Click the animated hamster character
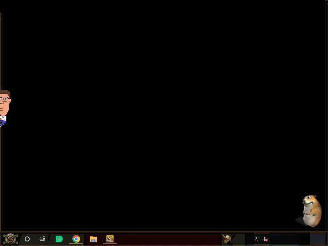The image size is (328, 246). [312, 211]
